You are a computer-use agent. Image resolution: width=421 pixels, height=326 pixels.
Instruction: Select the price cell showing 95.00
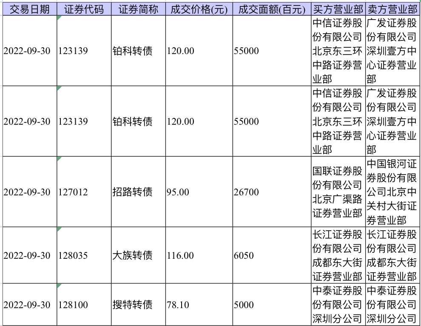199,192
